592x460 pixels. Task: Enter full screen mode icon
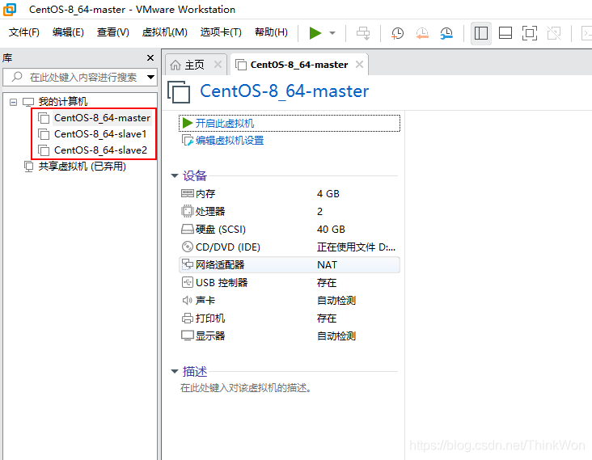click(x=530, y=33)
